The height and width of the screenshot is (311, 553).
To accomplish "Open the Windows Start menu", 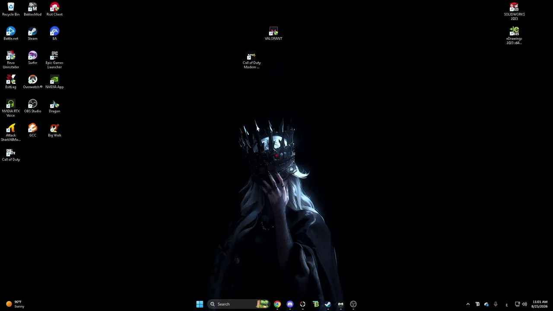I will coord(200,304).
